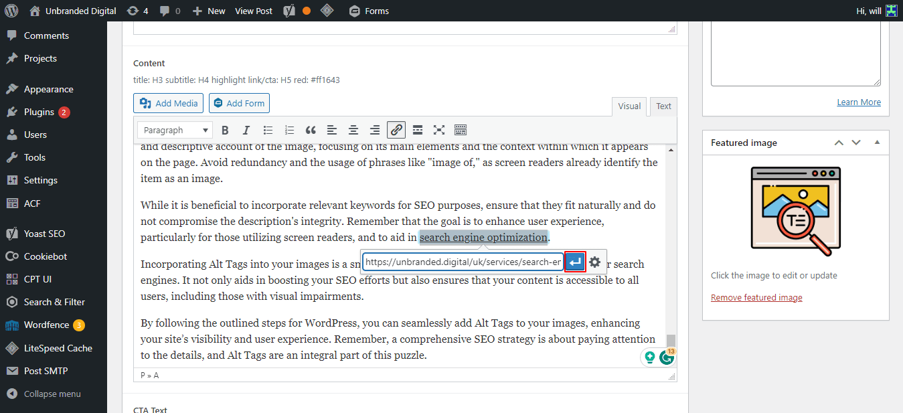Open LiteSpeed Cache in the sidebar
The height and width of the screenshot is (413, 903).
pyautogui.click(x=58, y=348)
